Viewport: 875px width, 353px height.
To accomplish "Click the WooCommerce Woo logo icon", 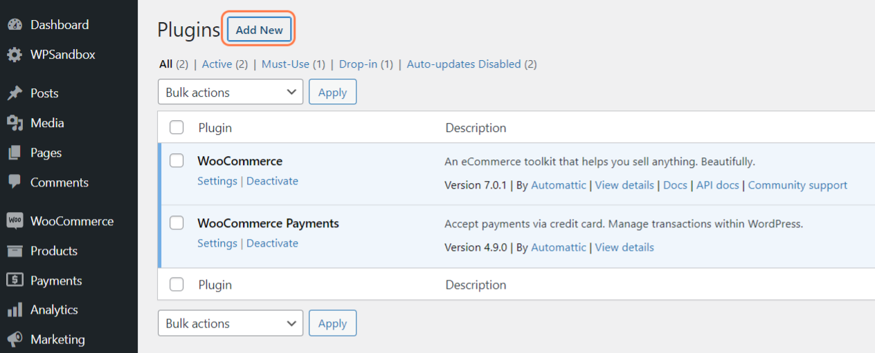I will [15, 221].
